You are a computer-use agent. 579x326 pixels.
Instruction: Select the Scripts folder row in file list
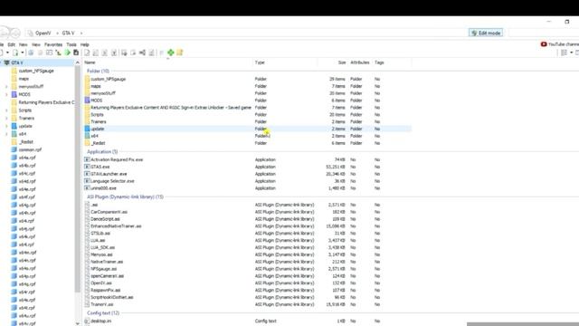point(247,115)
